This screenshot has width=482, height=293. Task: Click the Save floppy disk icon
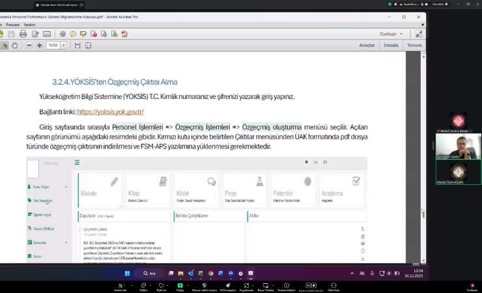pos(11,34)
